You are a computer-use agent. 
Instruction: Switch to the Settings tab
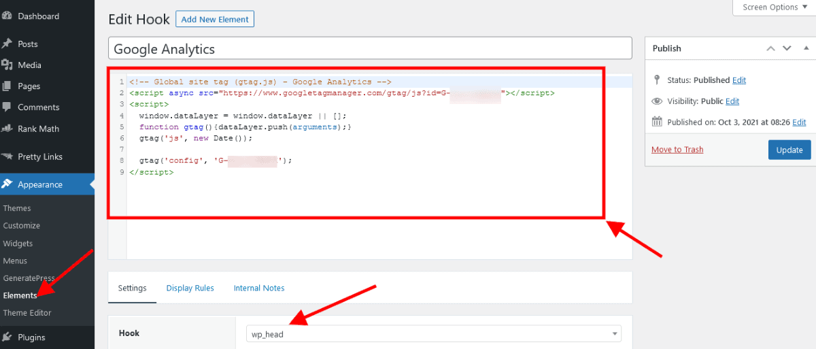coord(132,288)
